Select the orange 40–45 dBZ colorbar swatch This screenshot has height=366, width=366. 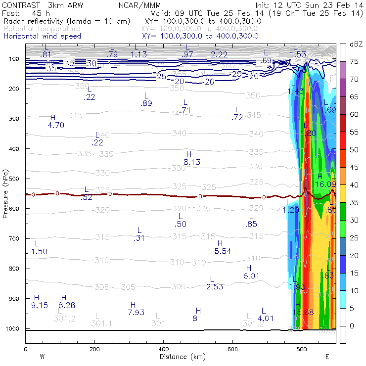click(342, 176)
